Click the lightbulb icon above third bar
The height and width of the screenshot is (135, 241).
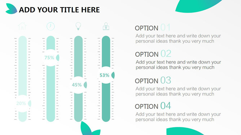coord(78,26)
